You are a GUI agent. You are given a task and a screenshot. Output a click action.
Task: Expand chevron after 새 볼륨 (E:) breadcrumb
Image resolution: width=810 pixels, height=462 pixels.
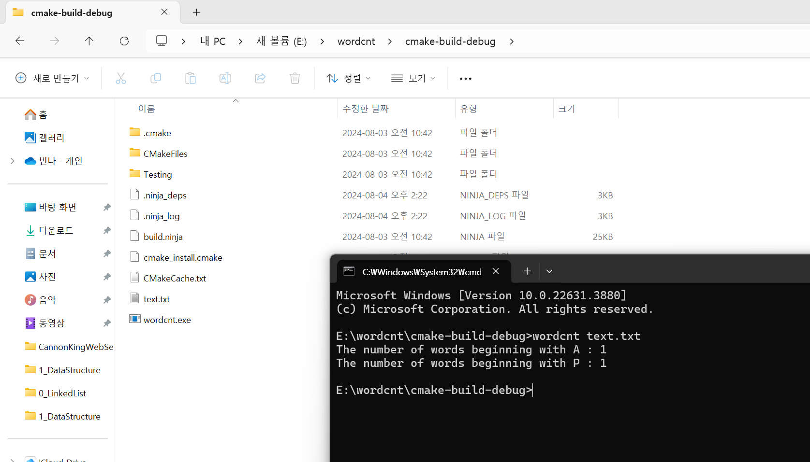[x=322, y=42]
